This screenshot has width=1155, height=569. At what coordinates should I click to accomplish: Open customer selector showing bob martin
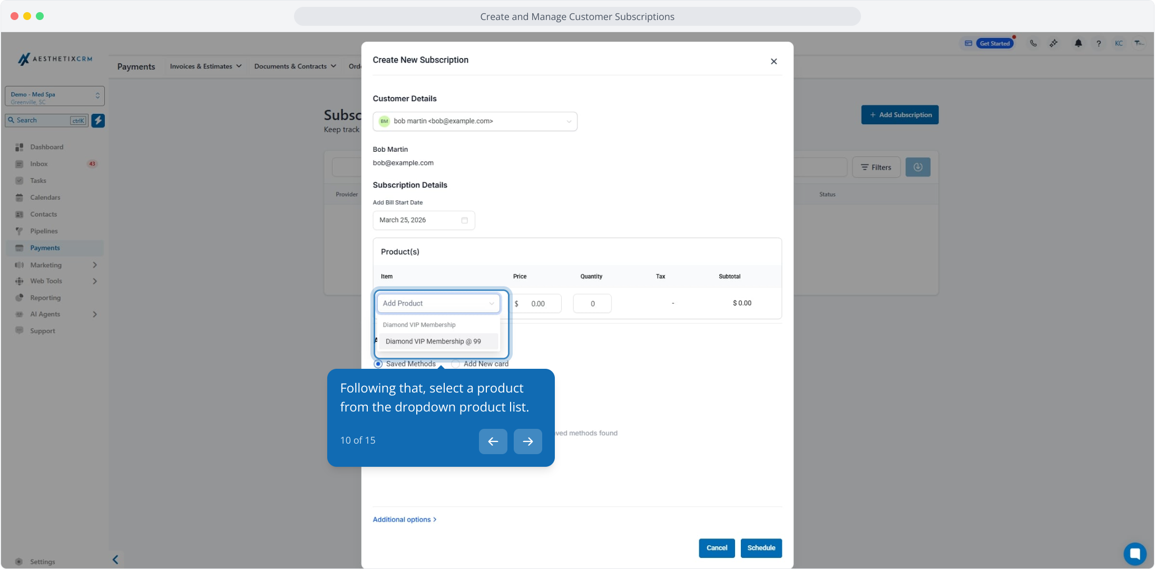(475, 121)
